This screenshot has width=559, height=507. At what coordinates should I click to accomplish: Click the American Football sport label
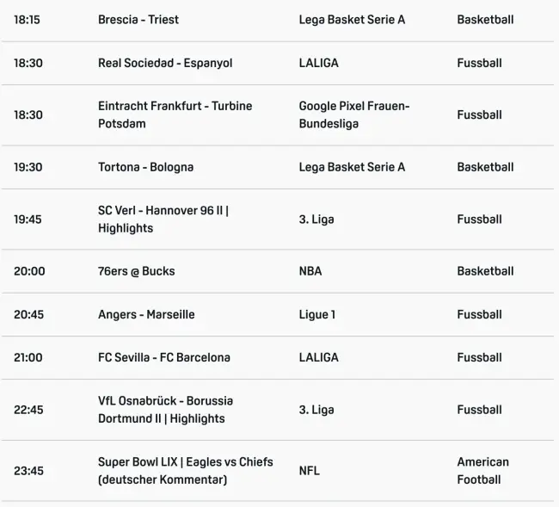[482, 471]
